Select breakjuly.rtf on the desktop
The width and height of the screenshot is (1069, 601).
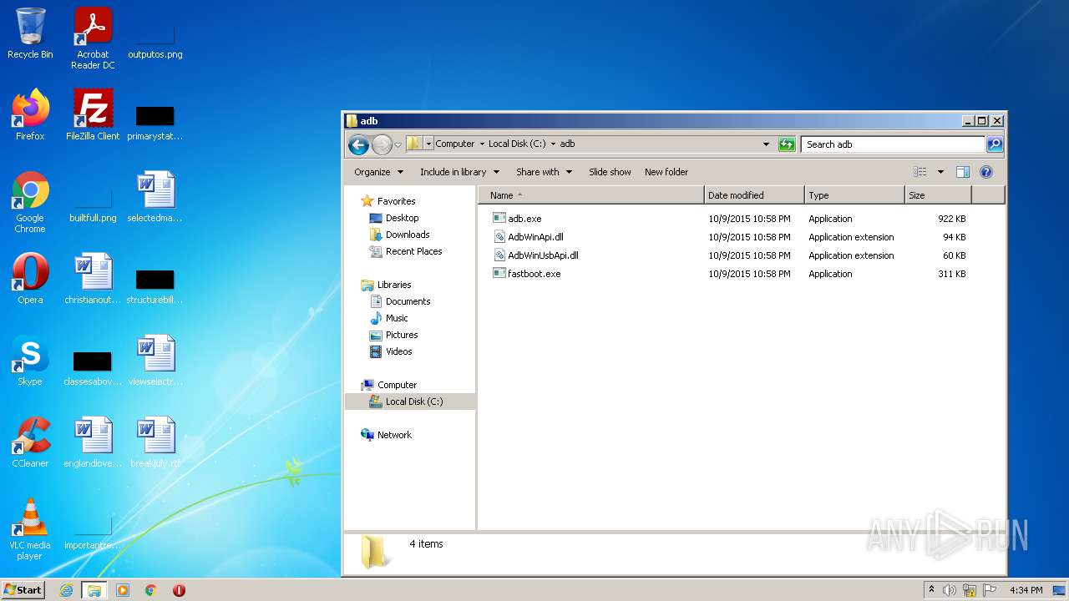155,442
